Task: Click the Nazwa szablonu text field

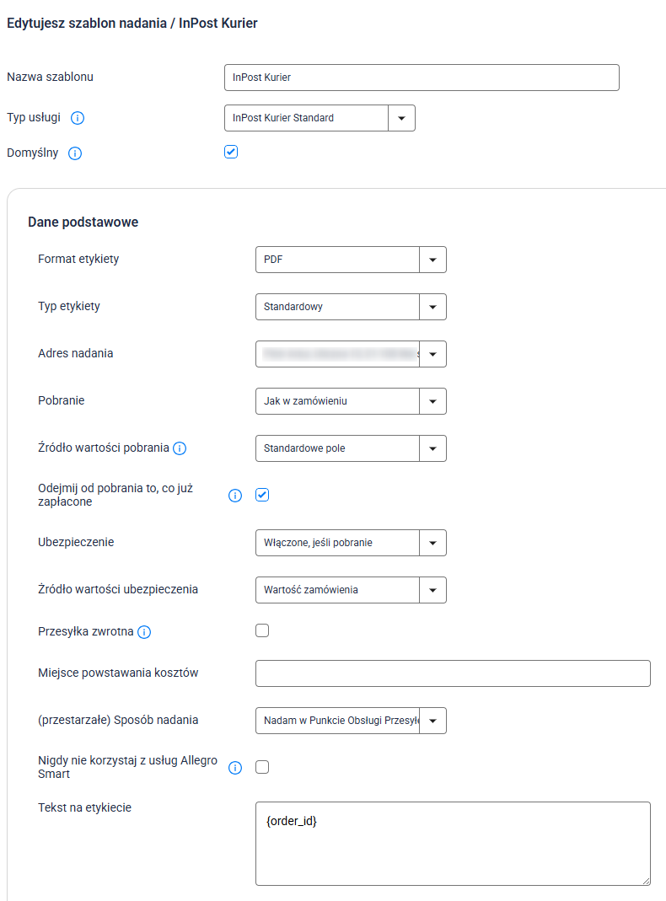Action: tap(422, 78)
